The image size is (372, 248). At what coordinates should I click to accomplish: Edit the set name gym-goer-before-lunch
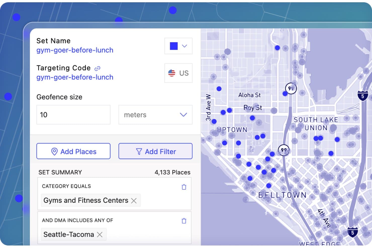[75, 50]
